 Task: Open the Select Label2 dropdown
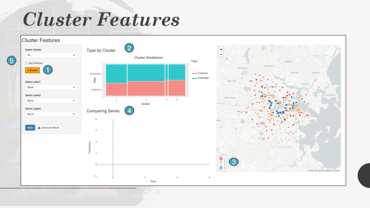(51, 101)
